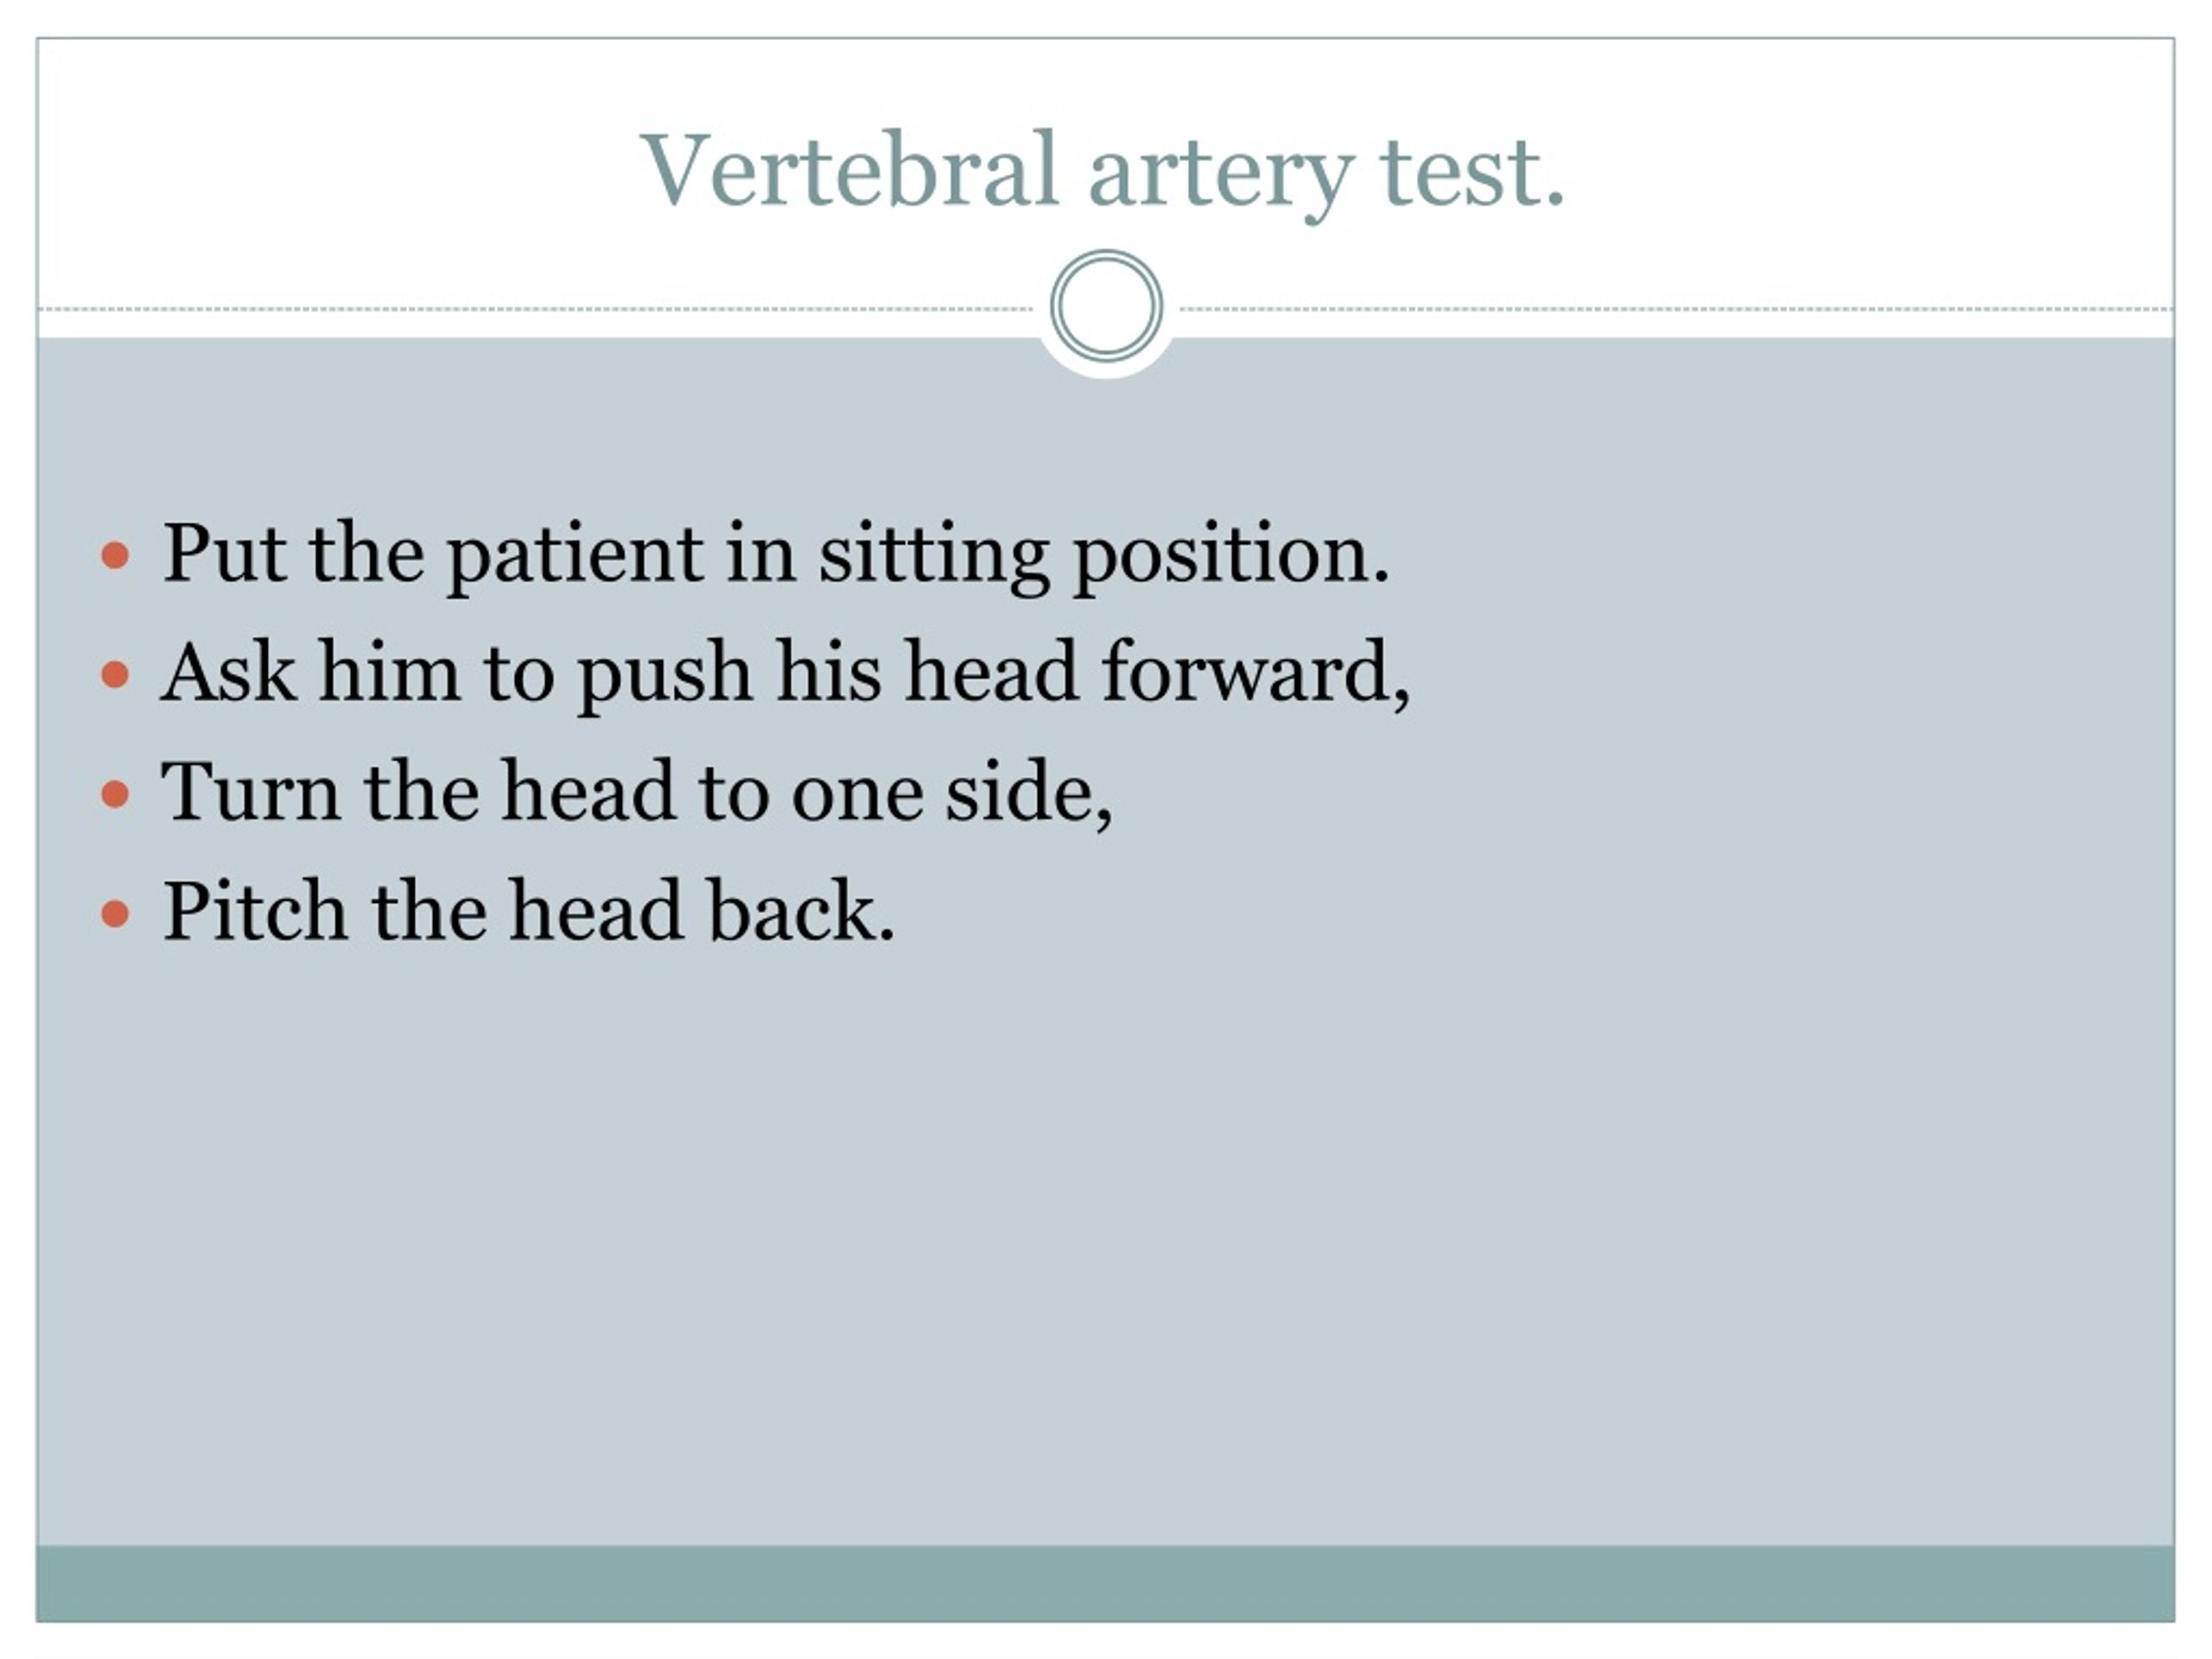2212x1659 pixels.
Task: Click the word "side," in the third bullet
Action: (x=1029, y=793)
